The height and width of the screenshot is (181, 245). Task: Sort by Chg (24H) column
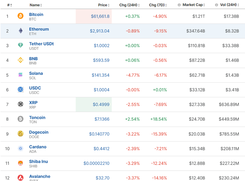[129, 5]
